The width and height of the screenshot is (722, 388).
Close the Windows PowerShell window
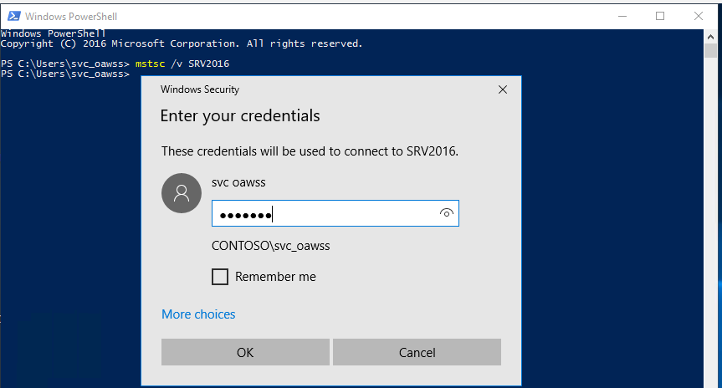699,16
